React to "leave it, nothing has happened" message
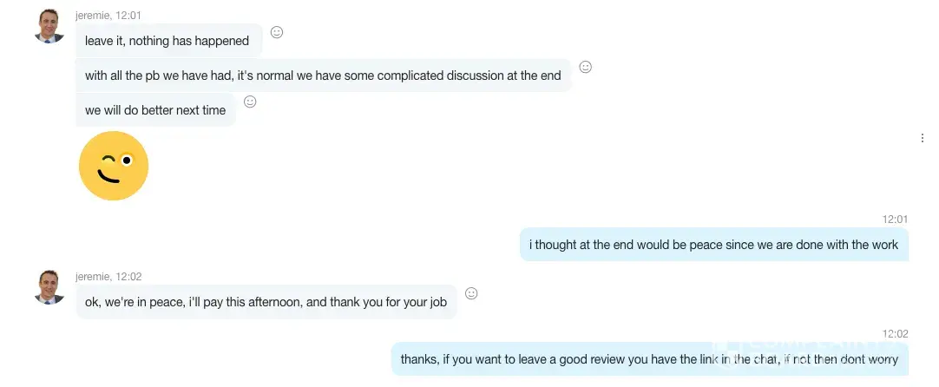The width and height of the screenshot is (939, 387). (x=277, y=32)
